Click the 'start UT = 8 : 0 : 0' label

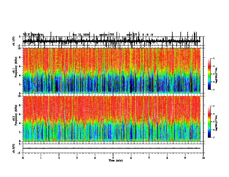tap(140, 35)
